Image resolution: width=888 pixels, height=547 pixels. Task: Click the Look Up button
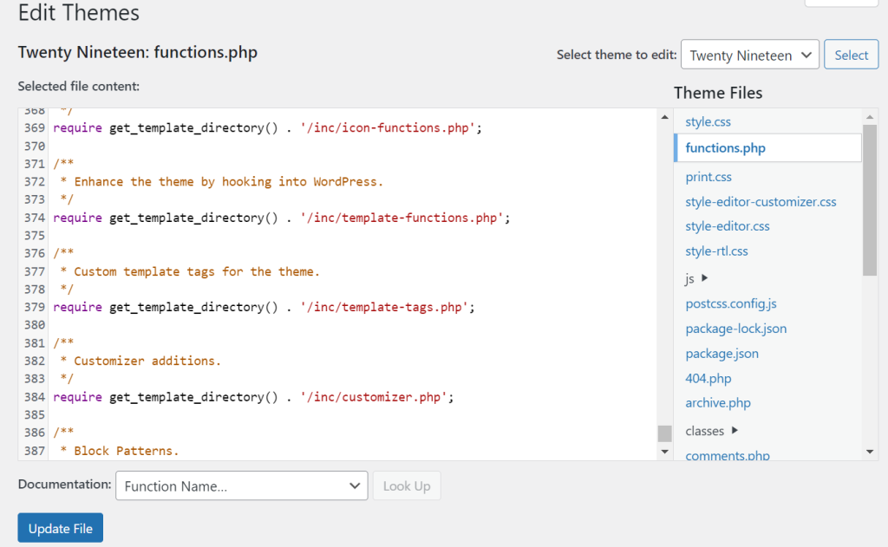406,485
